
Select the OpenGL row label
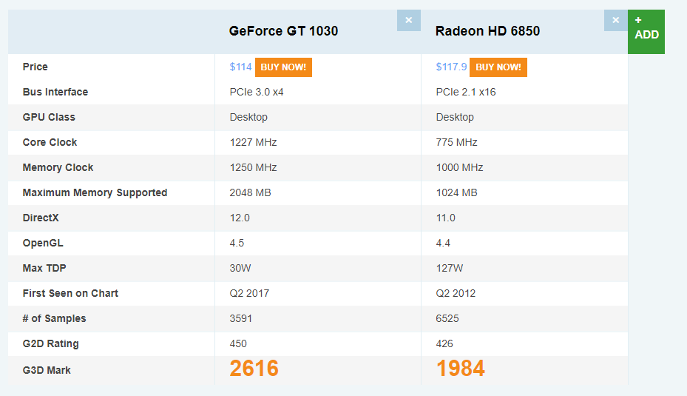click(43, 243)
